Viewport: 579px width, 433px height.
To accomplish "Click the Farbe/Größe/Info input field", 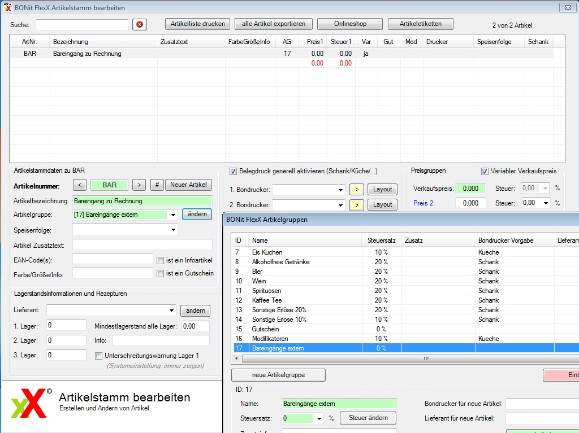I will click(113, 274).
